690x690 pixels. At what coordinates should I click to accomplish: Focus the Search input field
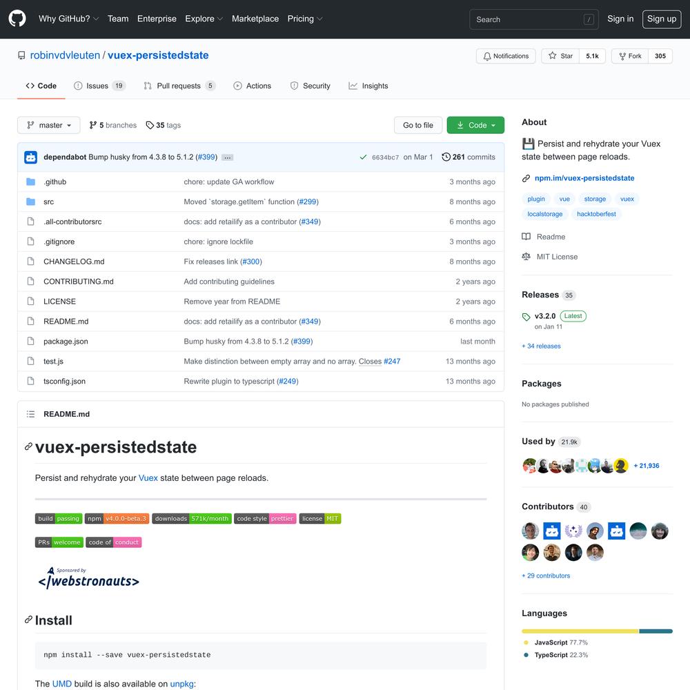534,19
